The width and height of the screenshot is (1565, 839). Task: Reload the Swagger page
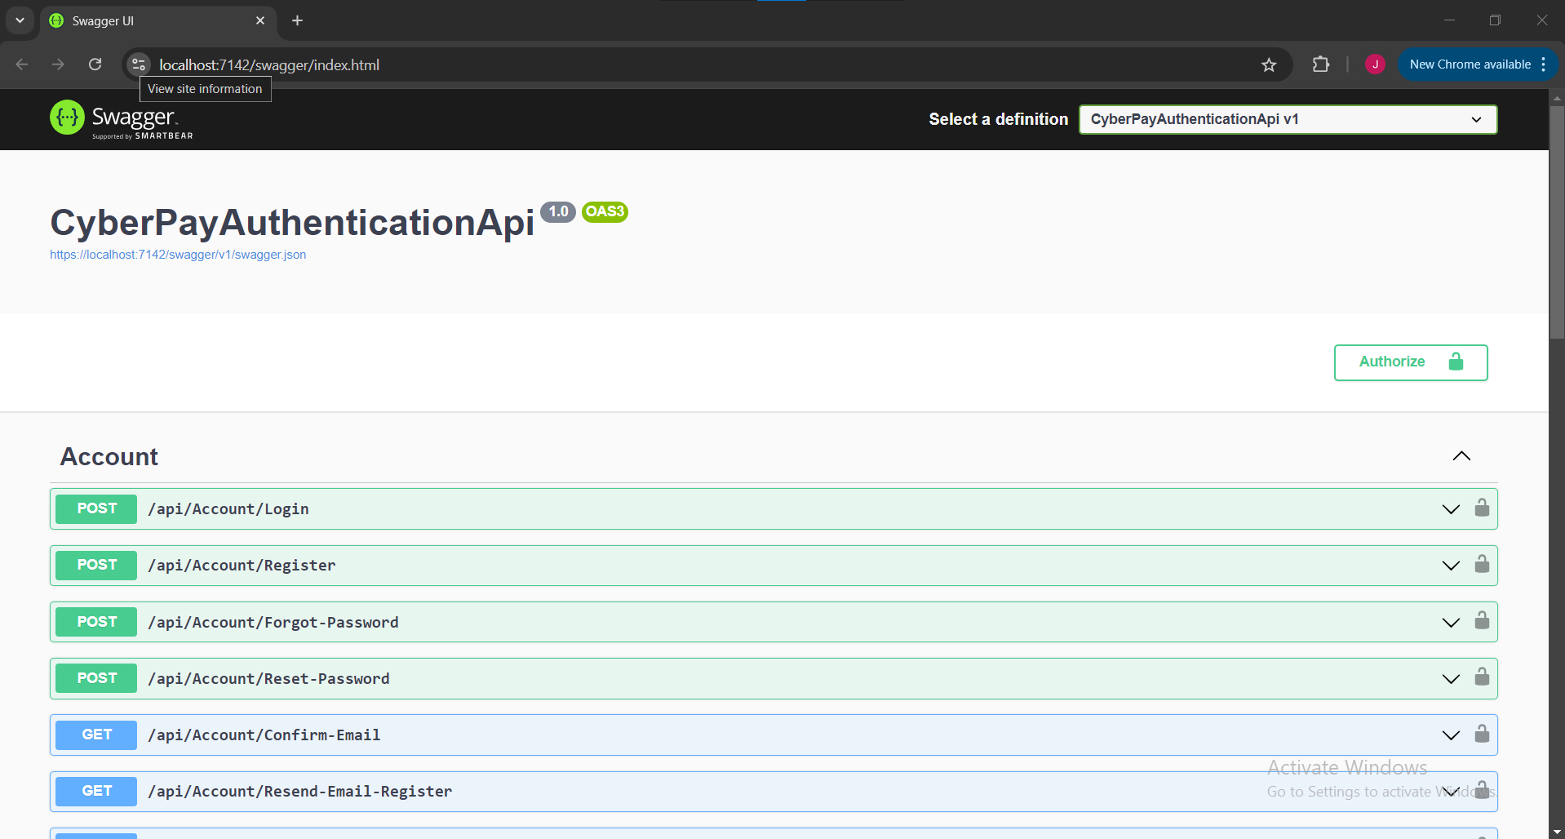click(95, 64)
